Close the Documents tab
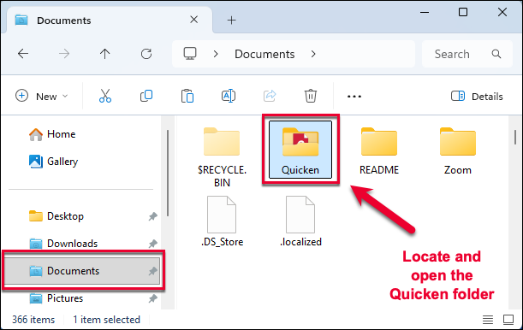The height and width of the screenshot is (330, 523). point(193,20)
